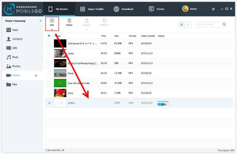
Task: Open Files in sidebar
Action: (22, 84)
